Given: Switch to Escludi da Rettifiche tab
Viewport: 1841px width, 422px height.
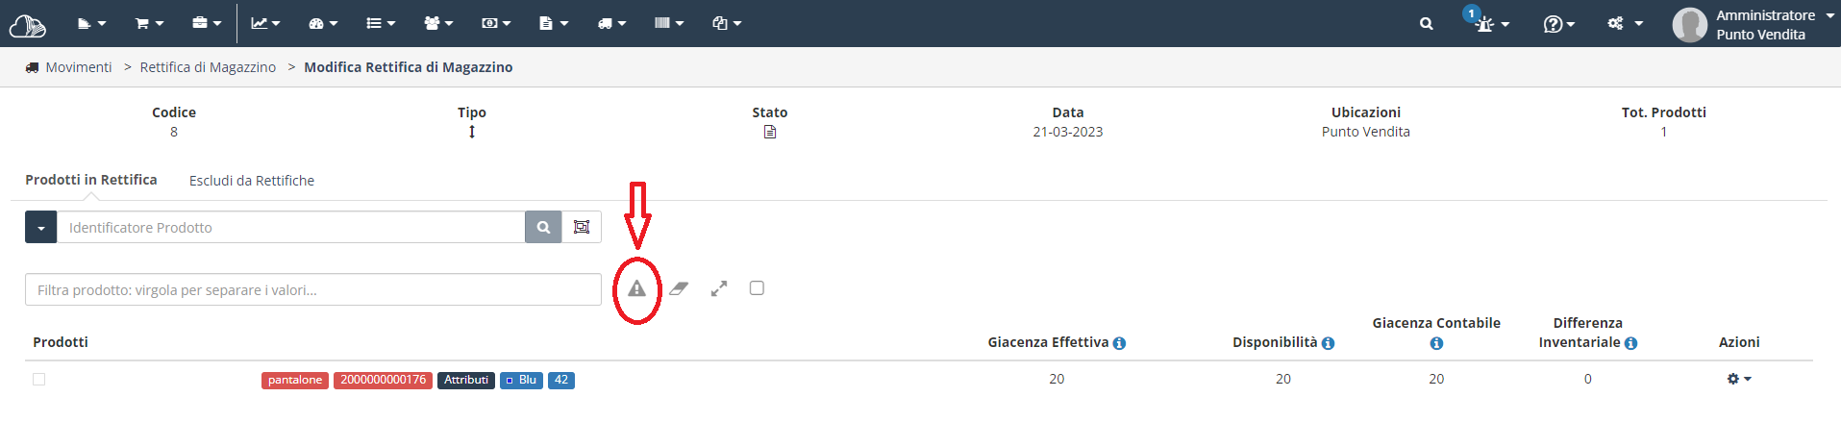Looking at the screenshot, I should 252,181.
